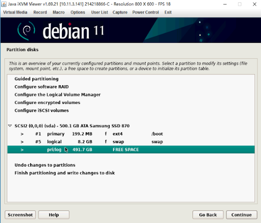
Task: Close the iKVM Viewer window
Action: [x=254, y=4]
